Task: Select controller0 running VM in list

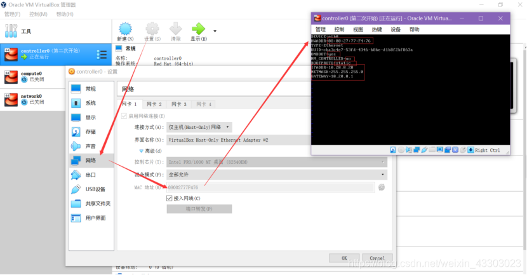Action: 55,54
